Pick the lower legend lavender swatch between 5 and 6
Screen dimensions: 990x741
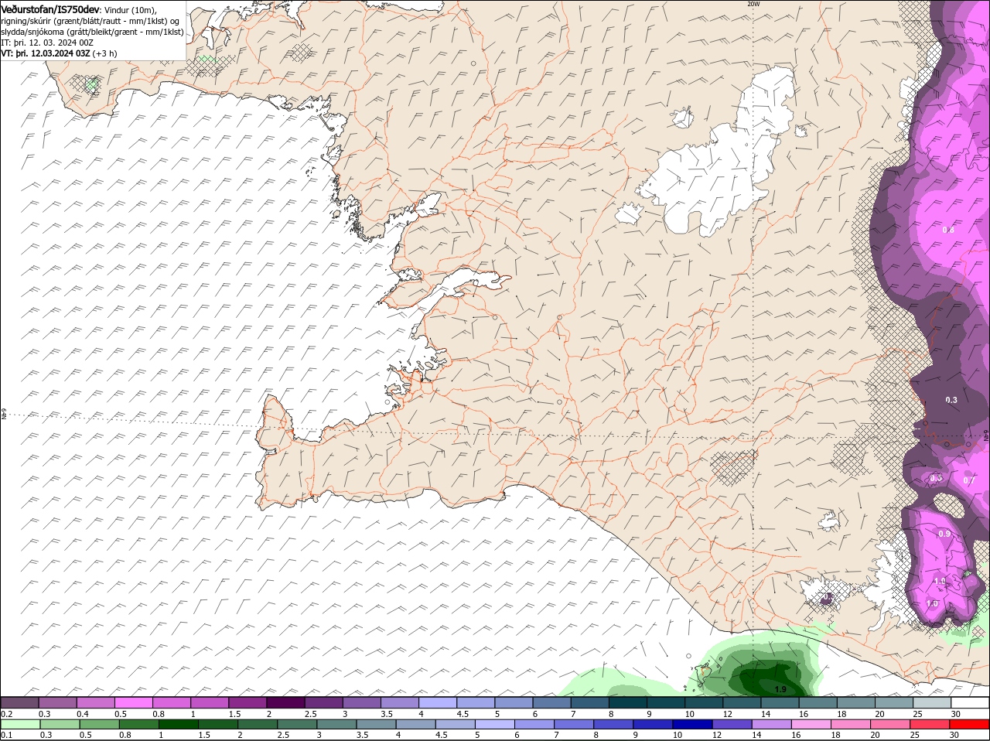point(494,724)
